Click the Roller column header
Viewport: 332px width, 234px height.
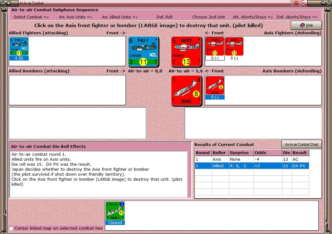click(220, 153)
